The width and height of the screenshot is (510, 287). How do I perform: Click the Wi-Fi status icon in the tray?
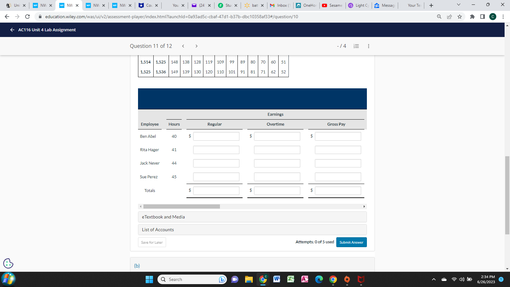(x=454, y=279)
